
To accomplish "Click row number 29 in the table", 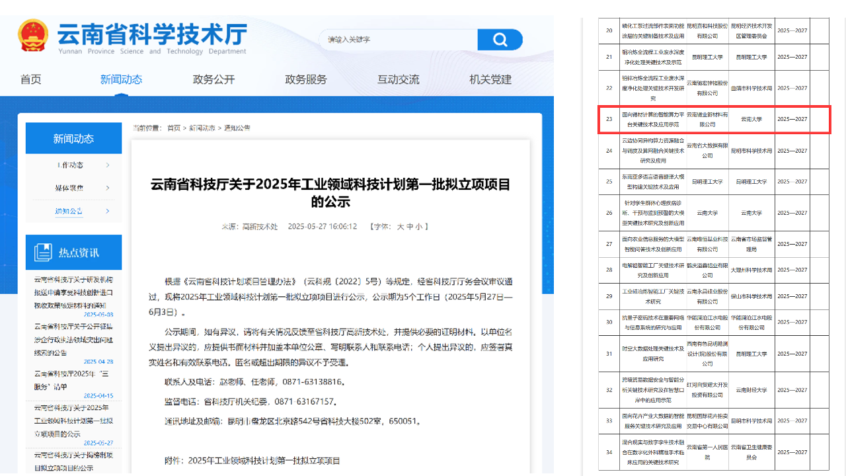I will click(x=609, y=296).
